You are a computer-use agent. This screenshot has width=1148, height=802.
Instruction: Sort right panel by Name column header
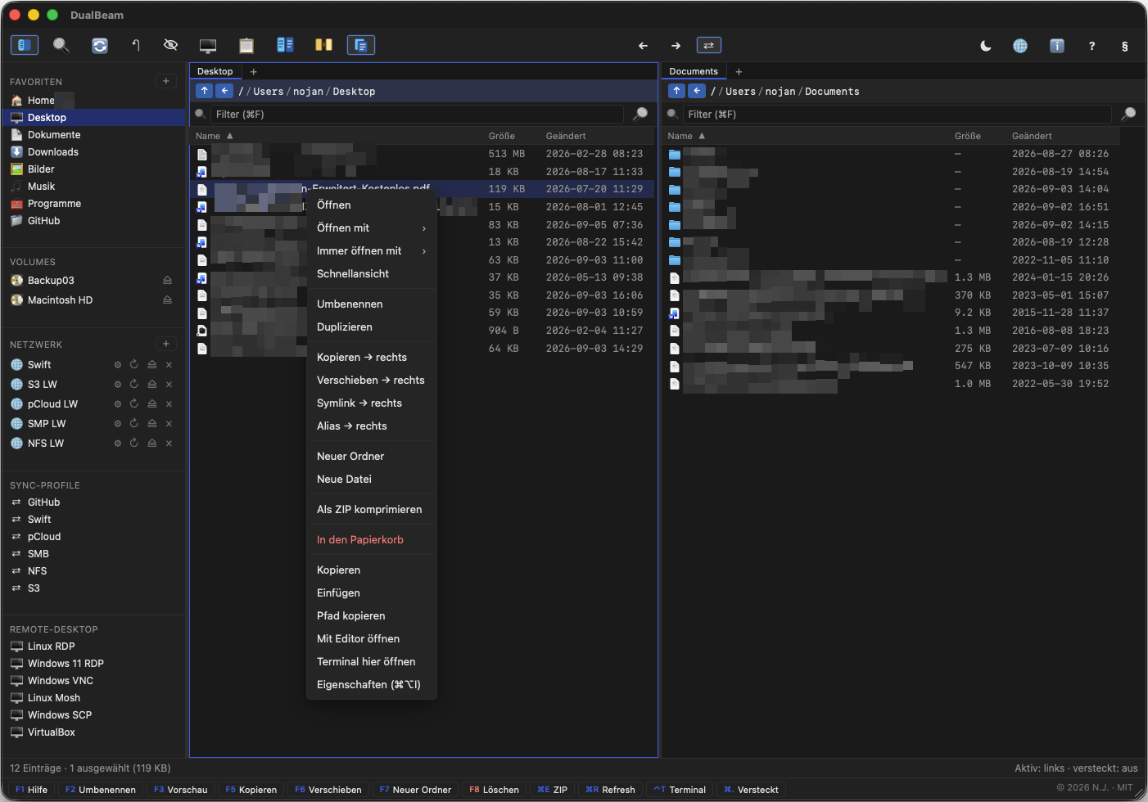tap(686, 136)
